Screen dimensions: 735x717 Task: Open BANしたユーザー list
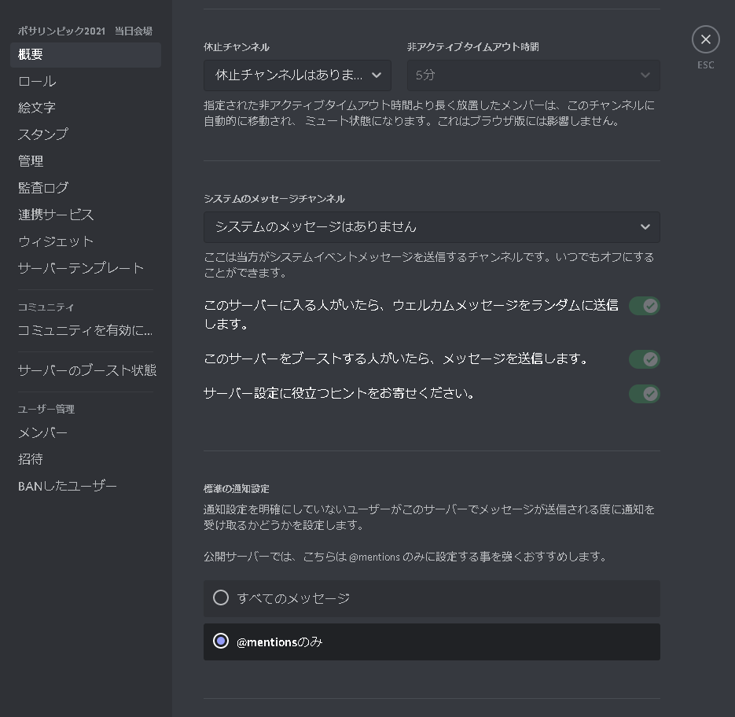pos(86,486)
